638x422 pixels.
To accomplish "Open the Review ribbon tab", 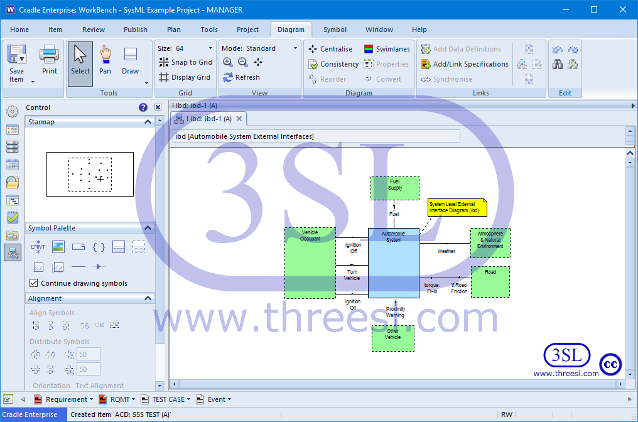I will [x=94, y=30].
